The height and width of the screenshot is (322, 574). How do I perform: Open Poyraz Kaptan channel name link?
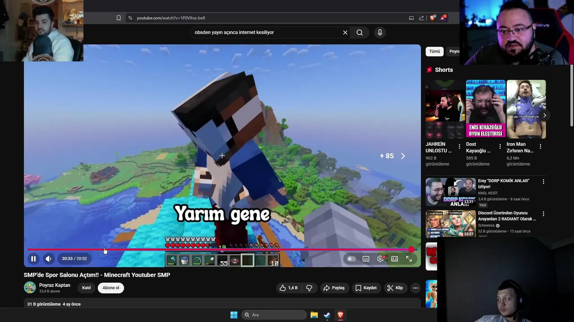(55, 285)
